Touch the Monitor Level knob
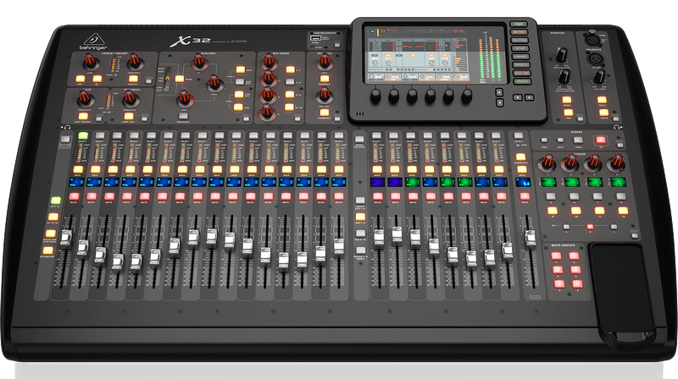Image resolution: width=678 pixels, height=379 pixels. [561, 55]
